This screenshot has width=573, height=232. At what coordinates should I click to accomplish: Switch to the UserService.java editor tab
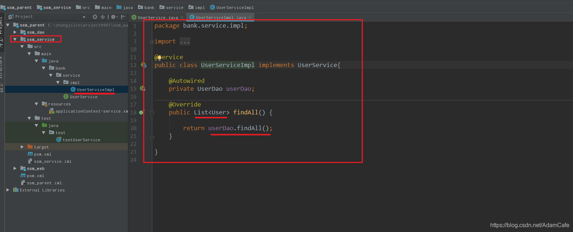pos(158,17)
